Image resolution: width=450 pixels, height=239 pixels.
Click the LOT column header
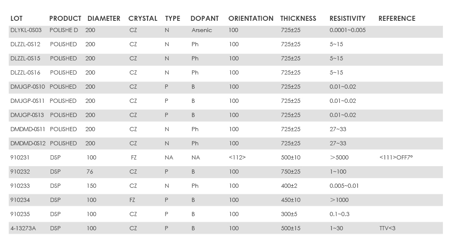(x=16, y=18)
